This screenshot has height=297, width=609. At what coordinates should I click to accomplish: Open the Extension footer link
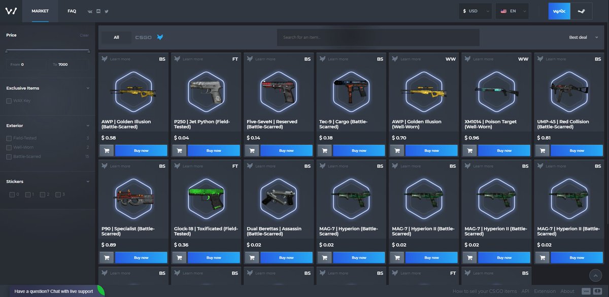tap(545, 291)
